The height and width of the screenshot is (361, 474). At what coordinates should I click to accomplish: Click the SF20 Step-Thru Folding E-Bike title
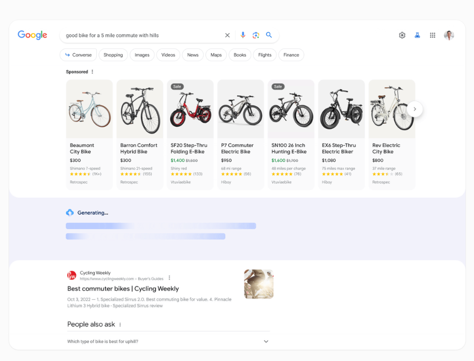point(189,149)
